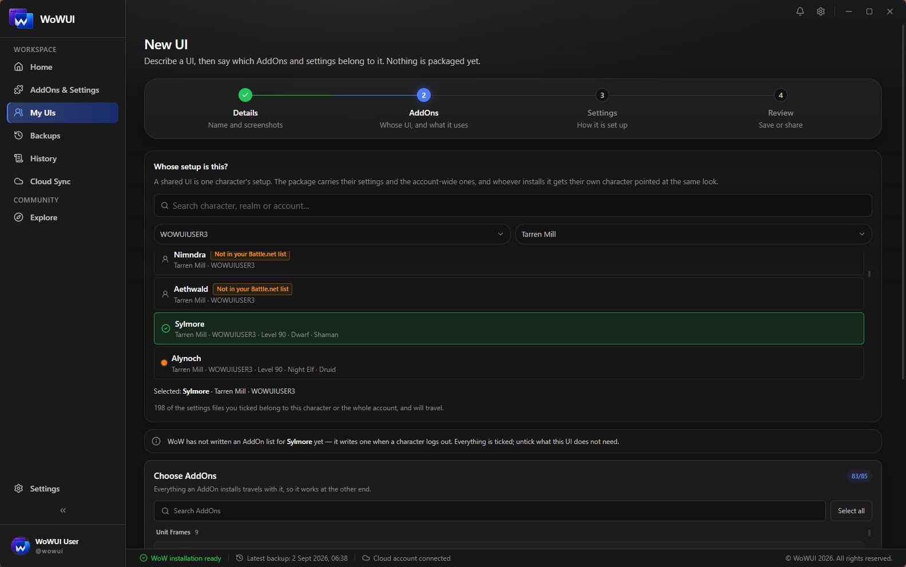Click the AddOns & Settings puzzle icon
The image size is (906, 567).
click(19, 90)
